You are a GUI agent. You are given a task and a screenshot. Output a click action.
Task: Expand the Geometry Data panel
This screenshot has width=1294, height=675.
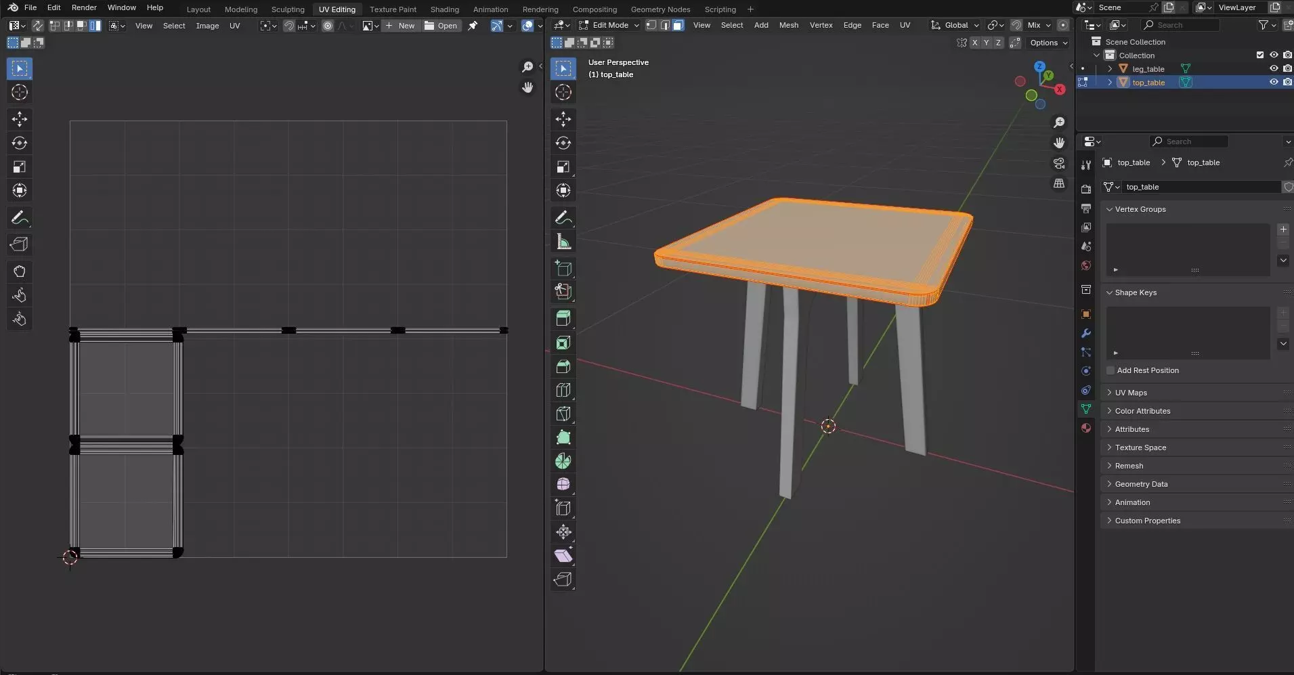tap(1196, 484)
